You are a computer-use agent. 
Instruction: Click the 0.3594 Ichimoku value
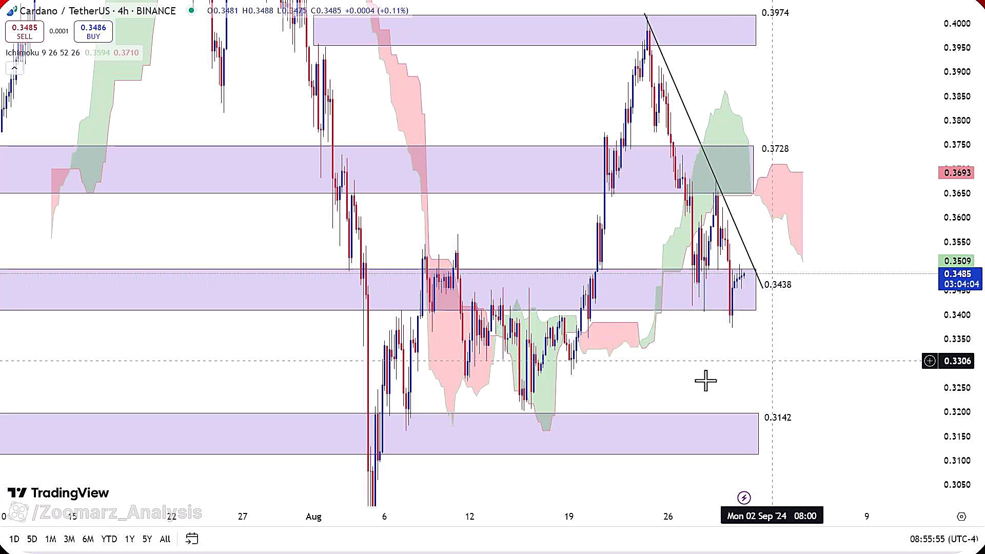(x=97, y=53)
